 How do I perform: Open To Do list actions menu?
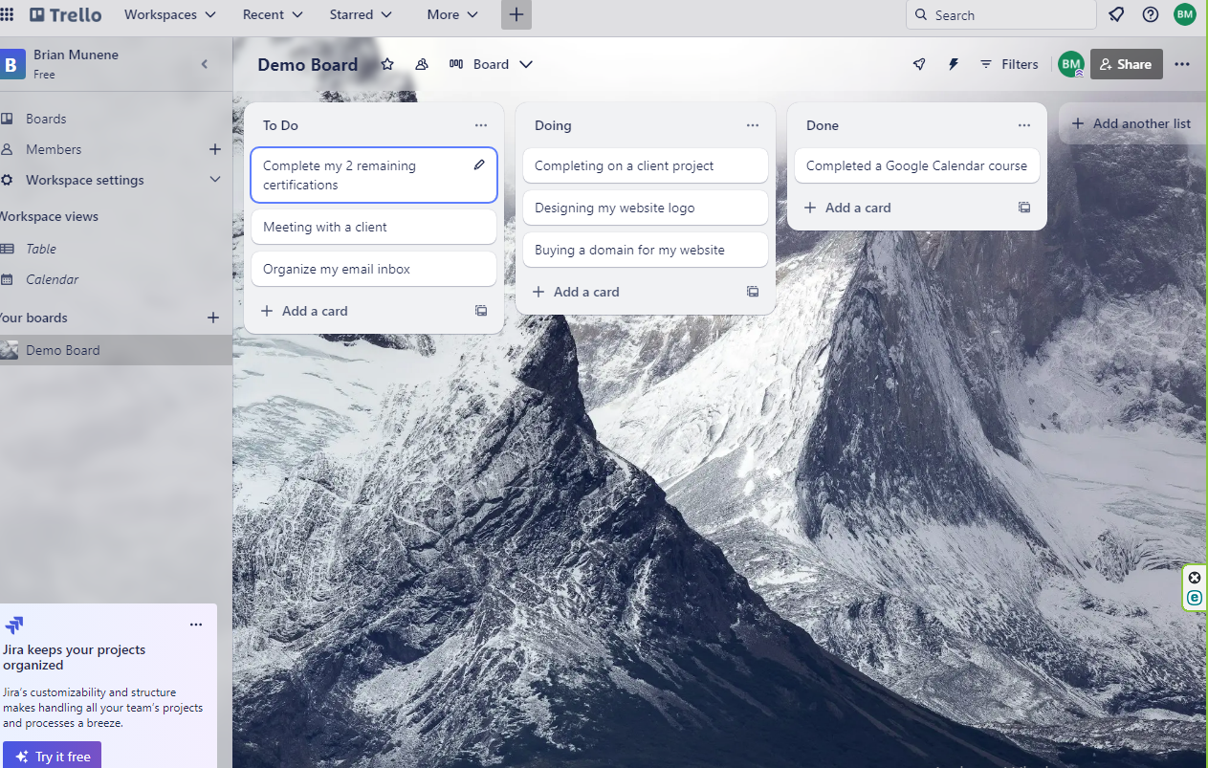point(481,125)
